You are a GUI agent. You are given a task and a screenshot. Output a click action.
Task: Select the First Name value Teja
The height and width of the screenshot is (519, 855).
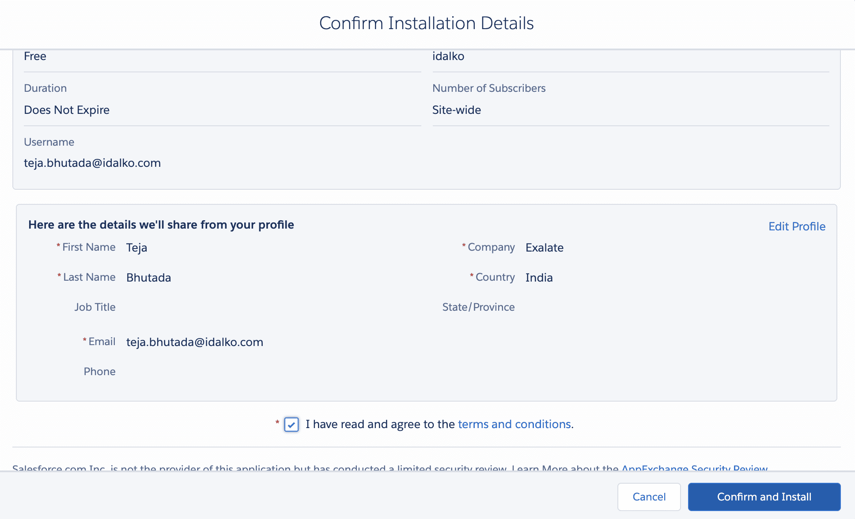coord(136,248)
